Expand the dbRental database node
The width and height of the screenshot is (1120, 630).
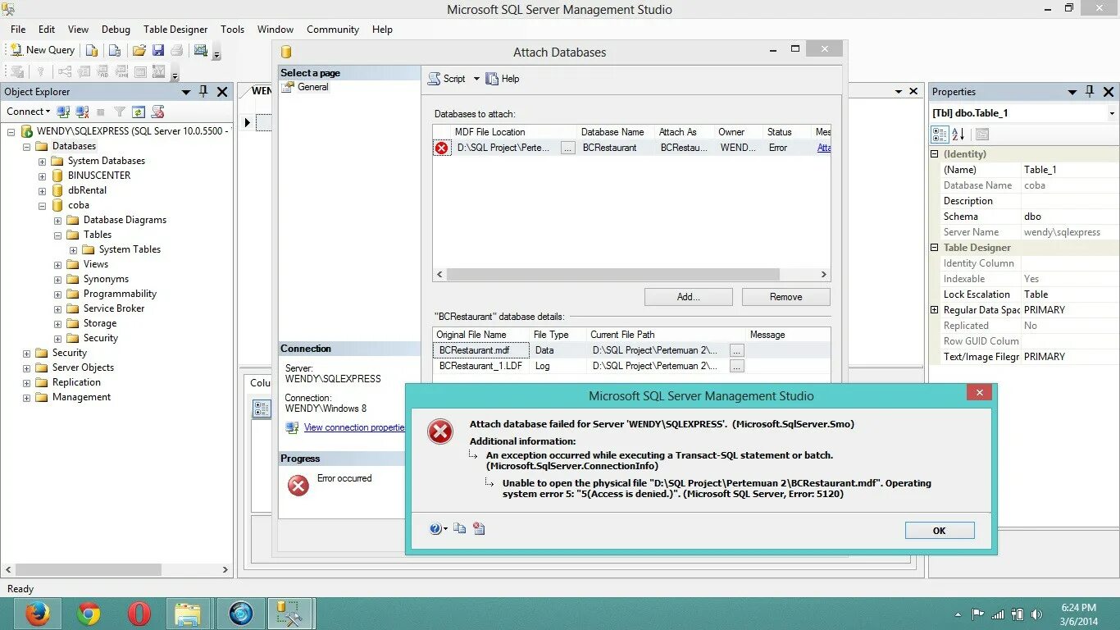[x=42, y=190]
